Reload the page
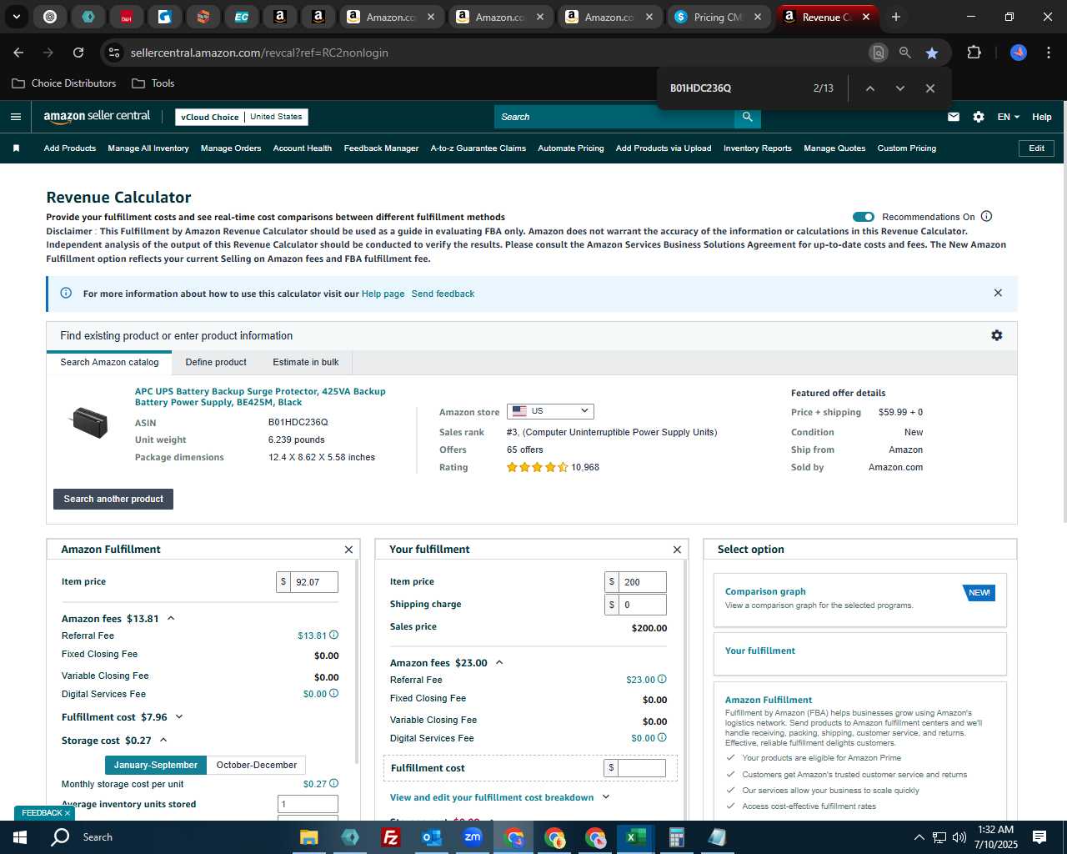This screenshot has height=854, width=1067. pyautogui.click(x=78, y=53)
